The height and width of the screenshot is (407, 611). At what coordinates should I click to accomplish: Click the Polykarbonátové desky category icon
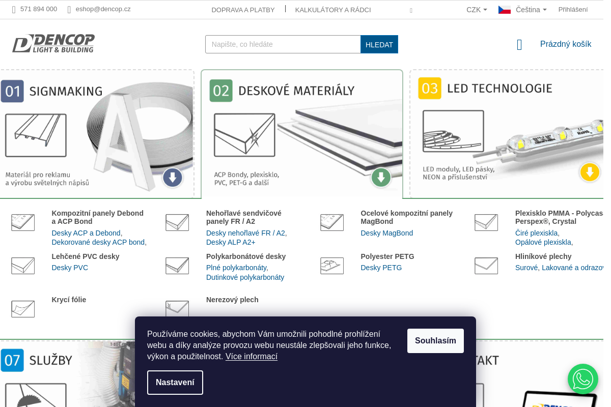point(177,266)
